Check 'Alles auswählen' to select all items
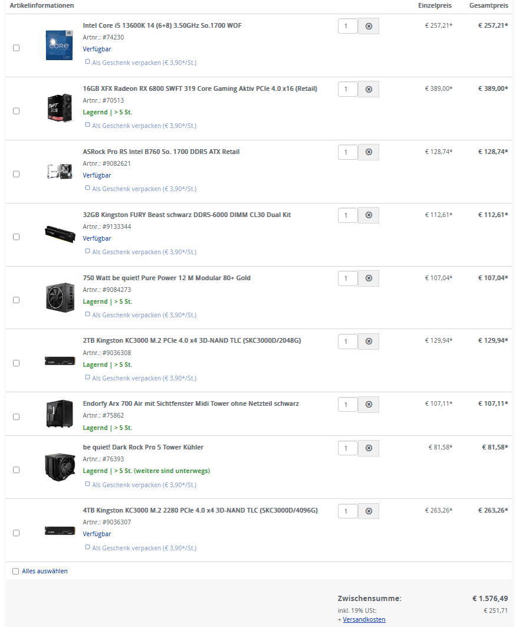 point(15,572)
